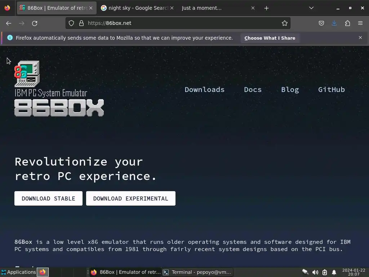Go back using the browser back arrow
Image resolution: width=369 pixels, height=277 pixels.
pos(9,23)
